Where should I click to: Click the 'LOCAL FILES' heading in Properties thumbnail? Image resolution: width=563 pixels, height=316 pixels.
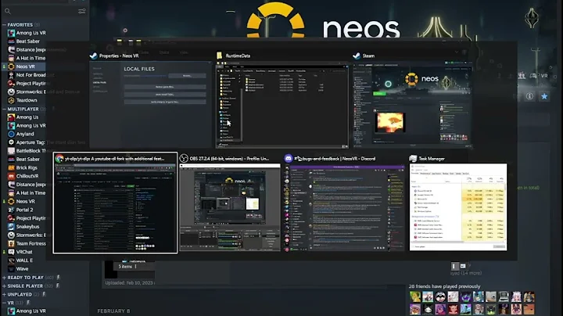[x=139, y=69]
